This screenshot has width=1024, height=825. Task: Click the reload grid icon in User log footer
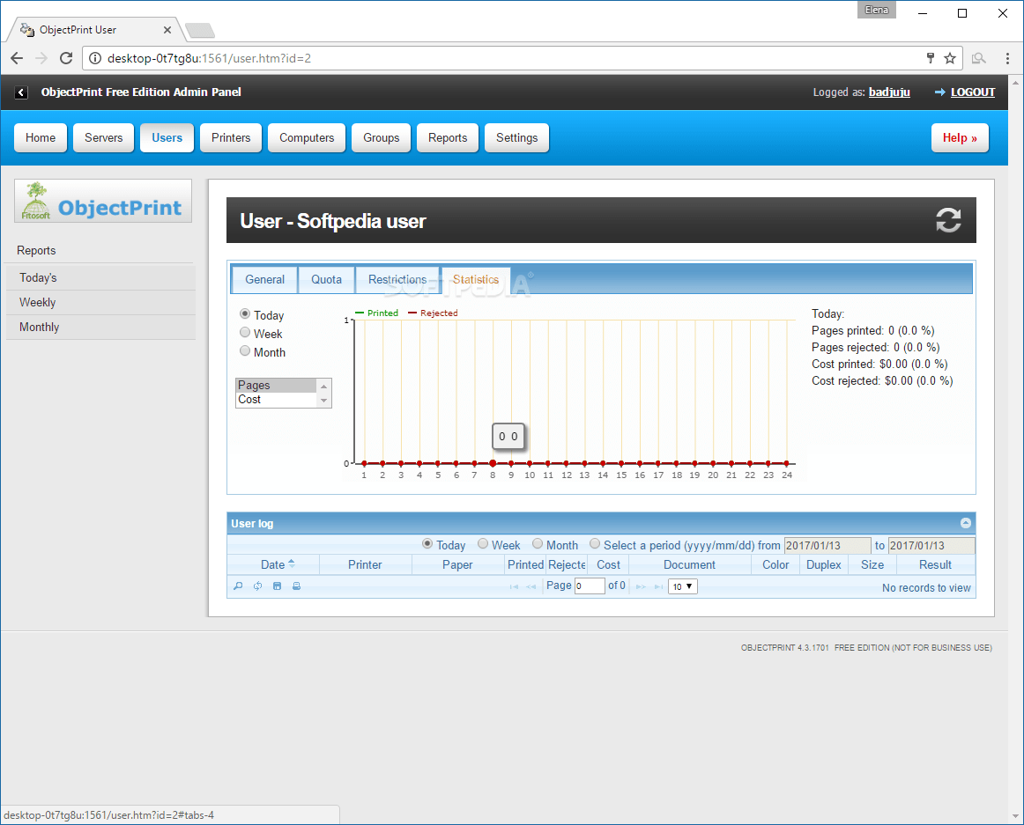click(x=258, y=586)
